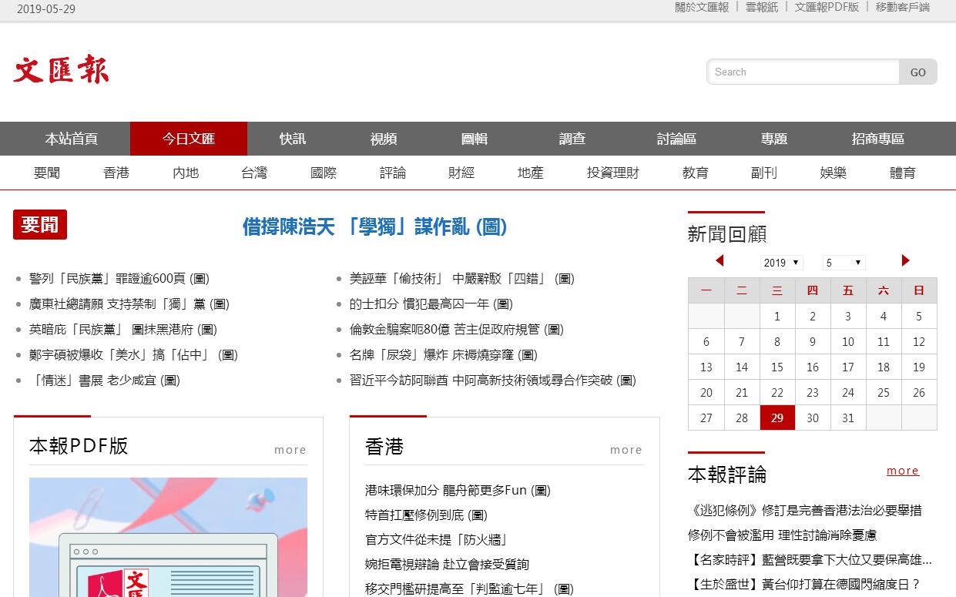956x597 pixels.
Task: Click the red 要聞 section label
Action: pyautogui.click(x=40, y=225)
